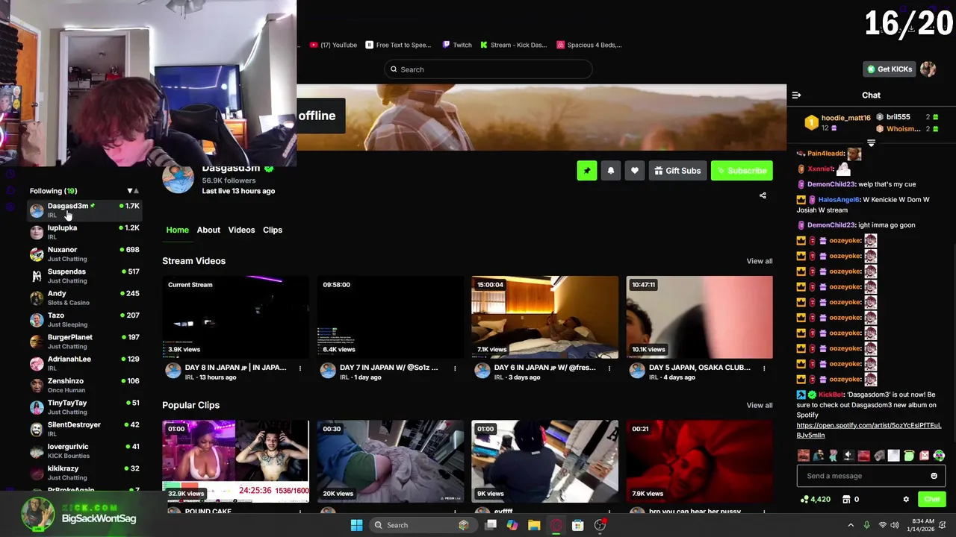The image size is (956, 537).
Task: Switch to the Clips tab
Action: coord(273,230)
